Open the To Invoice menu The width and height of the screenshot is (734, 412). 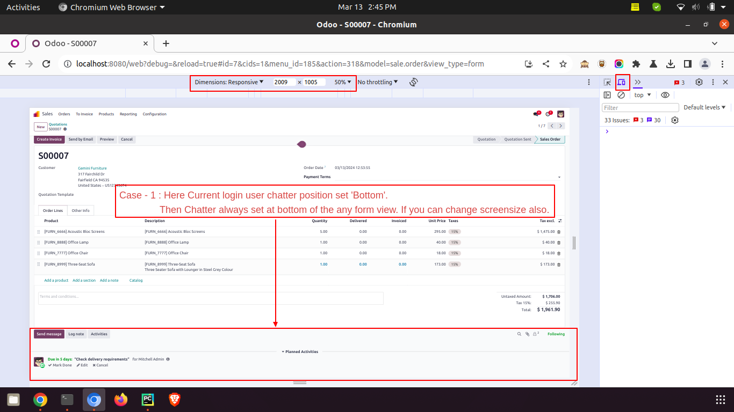(84, 114)
